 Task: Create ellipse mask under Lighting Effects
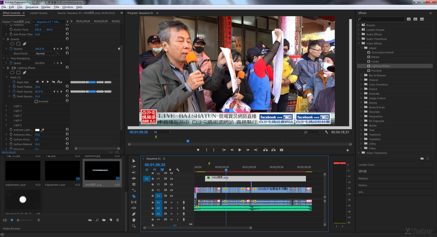[12, 73]
